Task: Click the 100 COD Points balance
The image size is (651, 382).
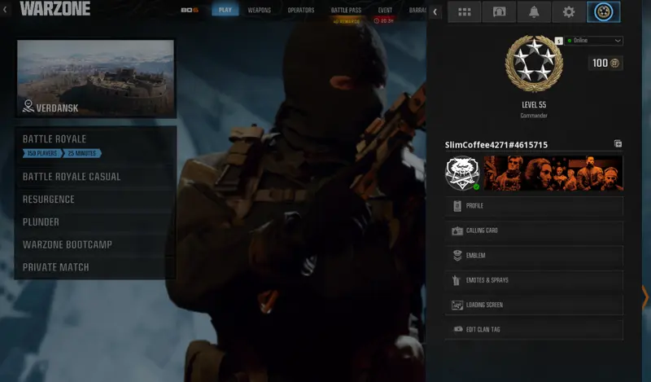Action: click(x=605, y=63)
